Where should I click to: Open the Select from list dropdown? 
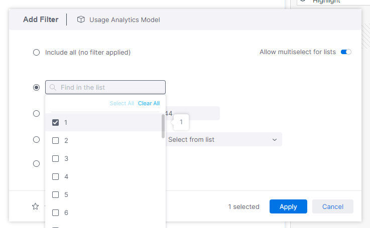point(223,139)
